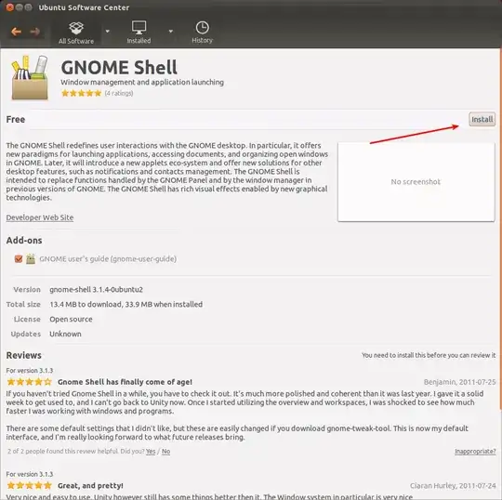
Task: Expand the Installed dropdown arrow
Action: pos(171,32)
